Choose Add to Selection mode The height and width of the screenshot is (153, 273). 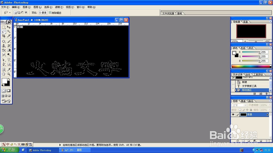pyautogui.click(x=19, y=13)
